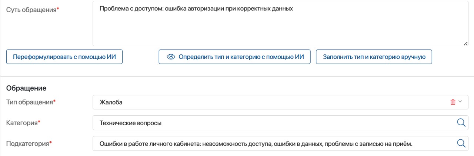Click red asterisk next to Подкатегория label
This screenshot has width=474, height=156.
(51, 143)
